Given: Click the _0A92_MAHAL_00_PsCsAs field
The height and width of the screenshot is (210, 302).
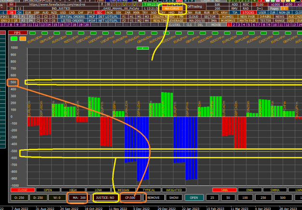Looking at the screenshot, I should (121, 9).
